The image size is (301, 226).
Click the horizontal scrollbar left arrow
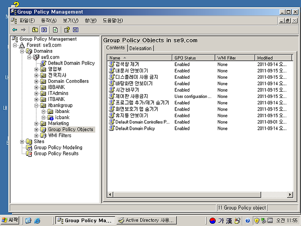[x=110, y=195]
